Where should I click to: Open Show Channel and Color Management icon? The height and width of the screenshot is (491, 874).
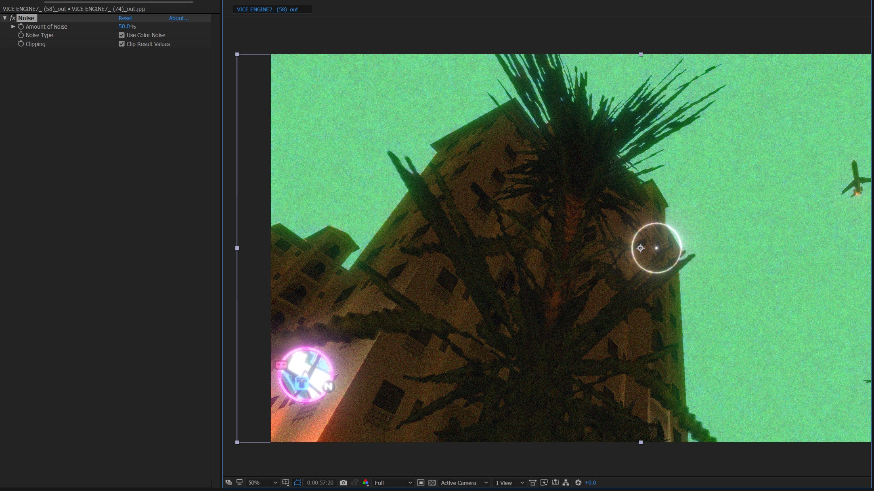tap(366, 483)
